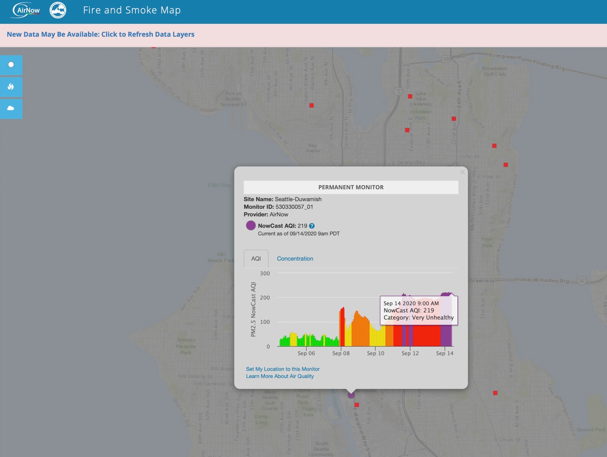Viewport: 607px width, 457px height.
Task: Close the Permanent Monitor popup
Action: pyautogui.click(x=462, y=172)
